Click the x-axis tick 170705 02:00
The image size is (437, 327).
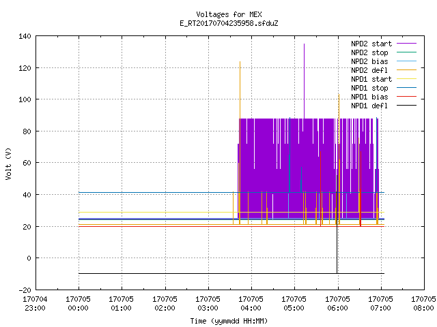pyautogui.click(x=165, y=304)
